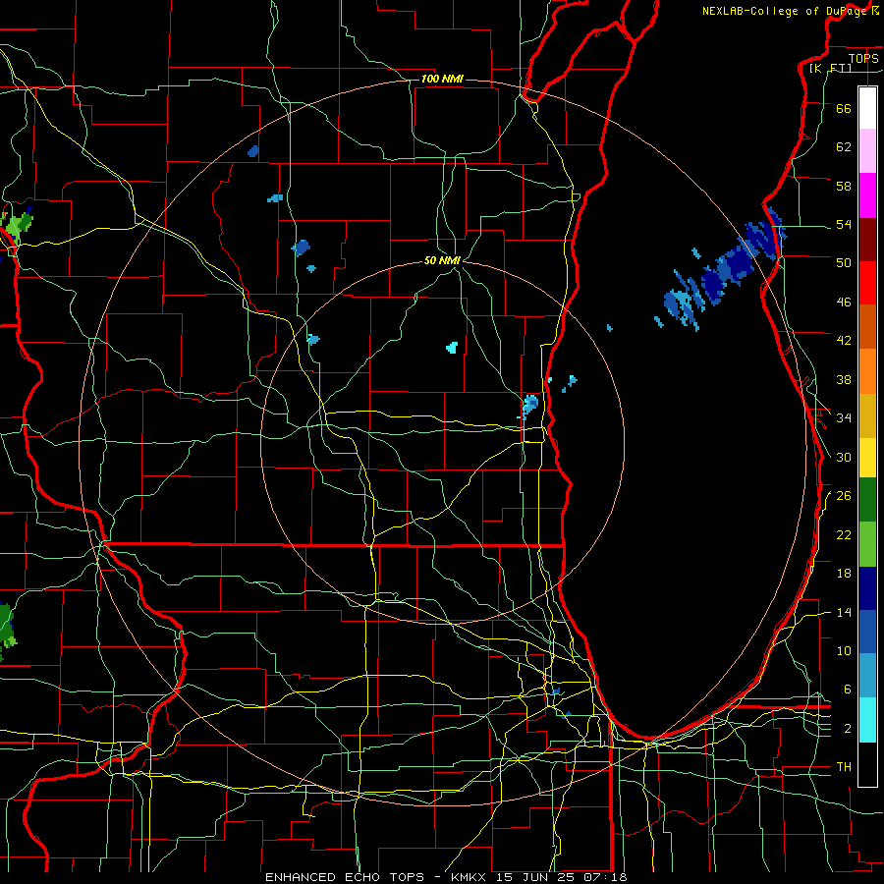This screenshot has height=884, width=884.
Task: Click the "50" legend value
Action: coord(844,263)
